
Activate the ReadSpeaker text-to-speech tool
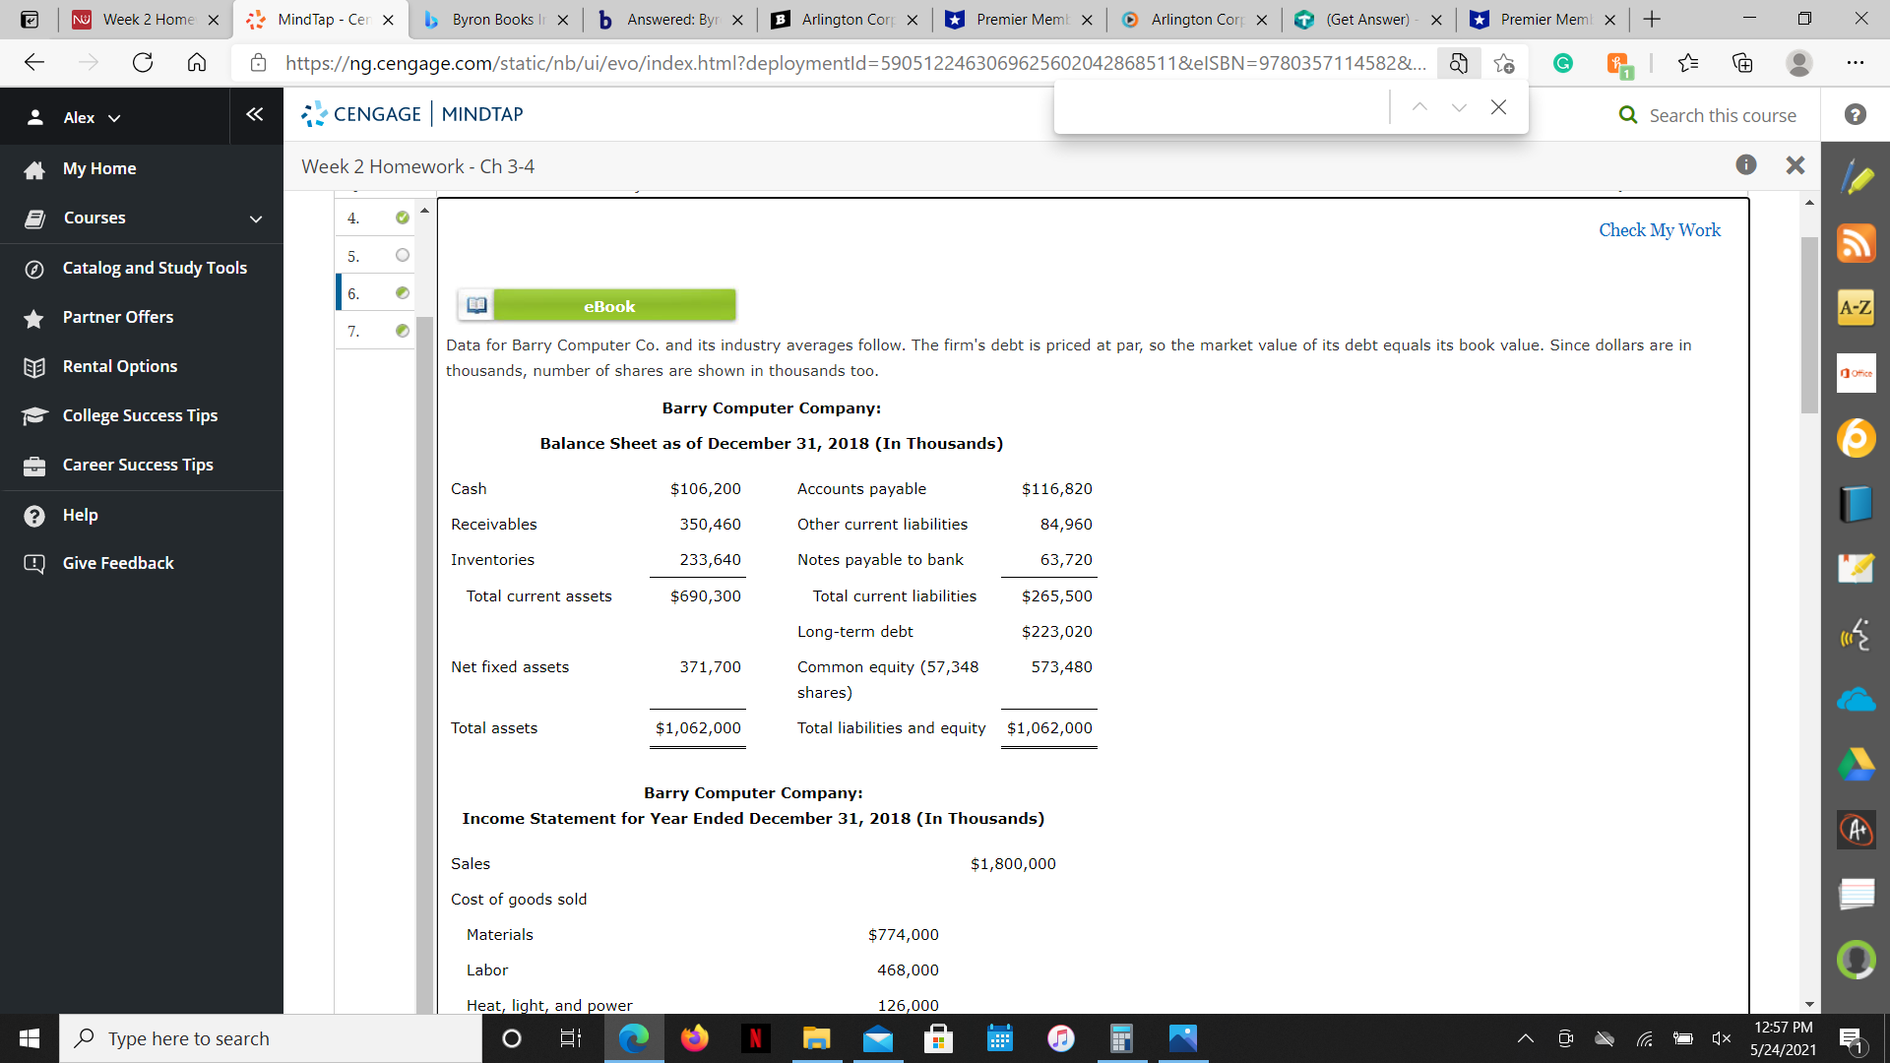pos(1857,635)
